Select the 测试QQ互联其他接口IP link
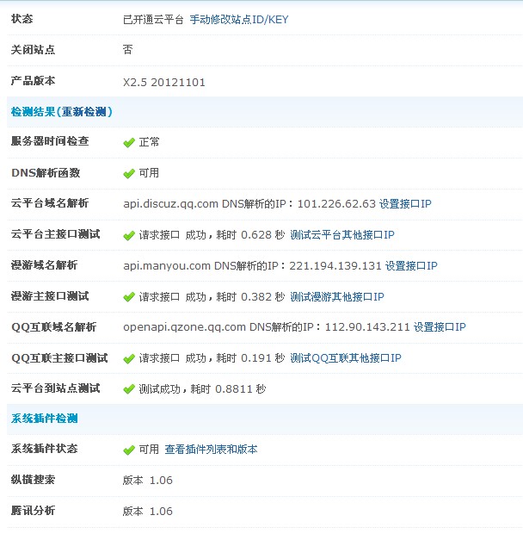 point(346,358)
